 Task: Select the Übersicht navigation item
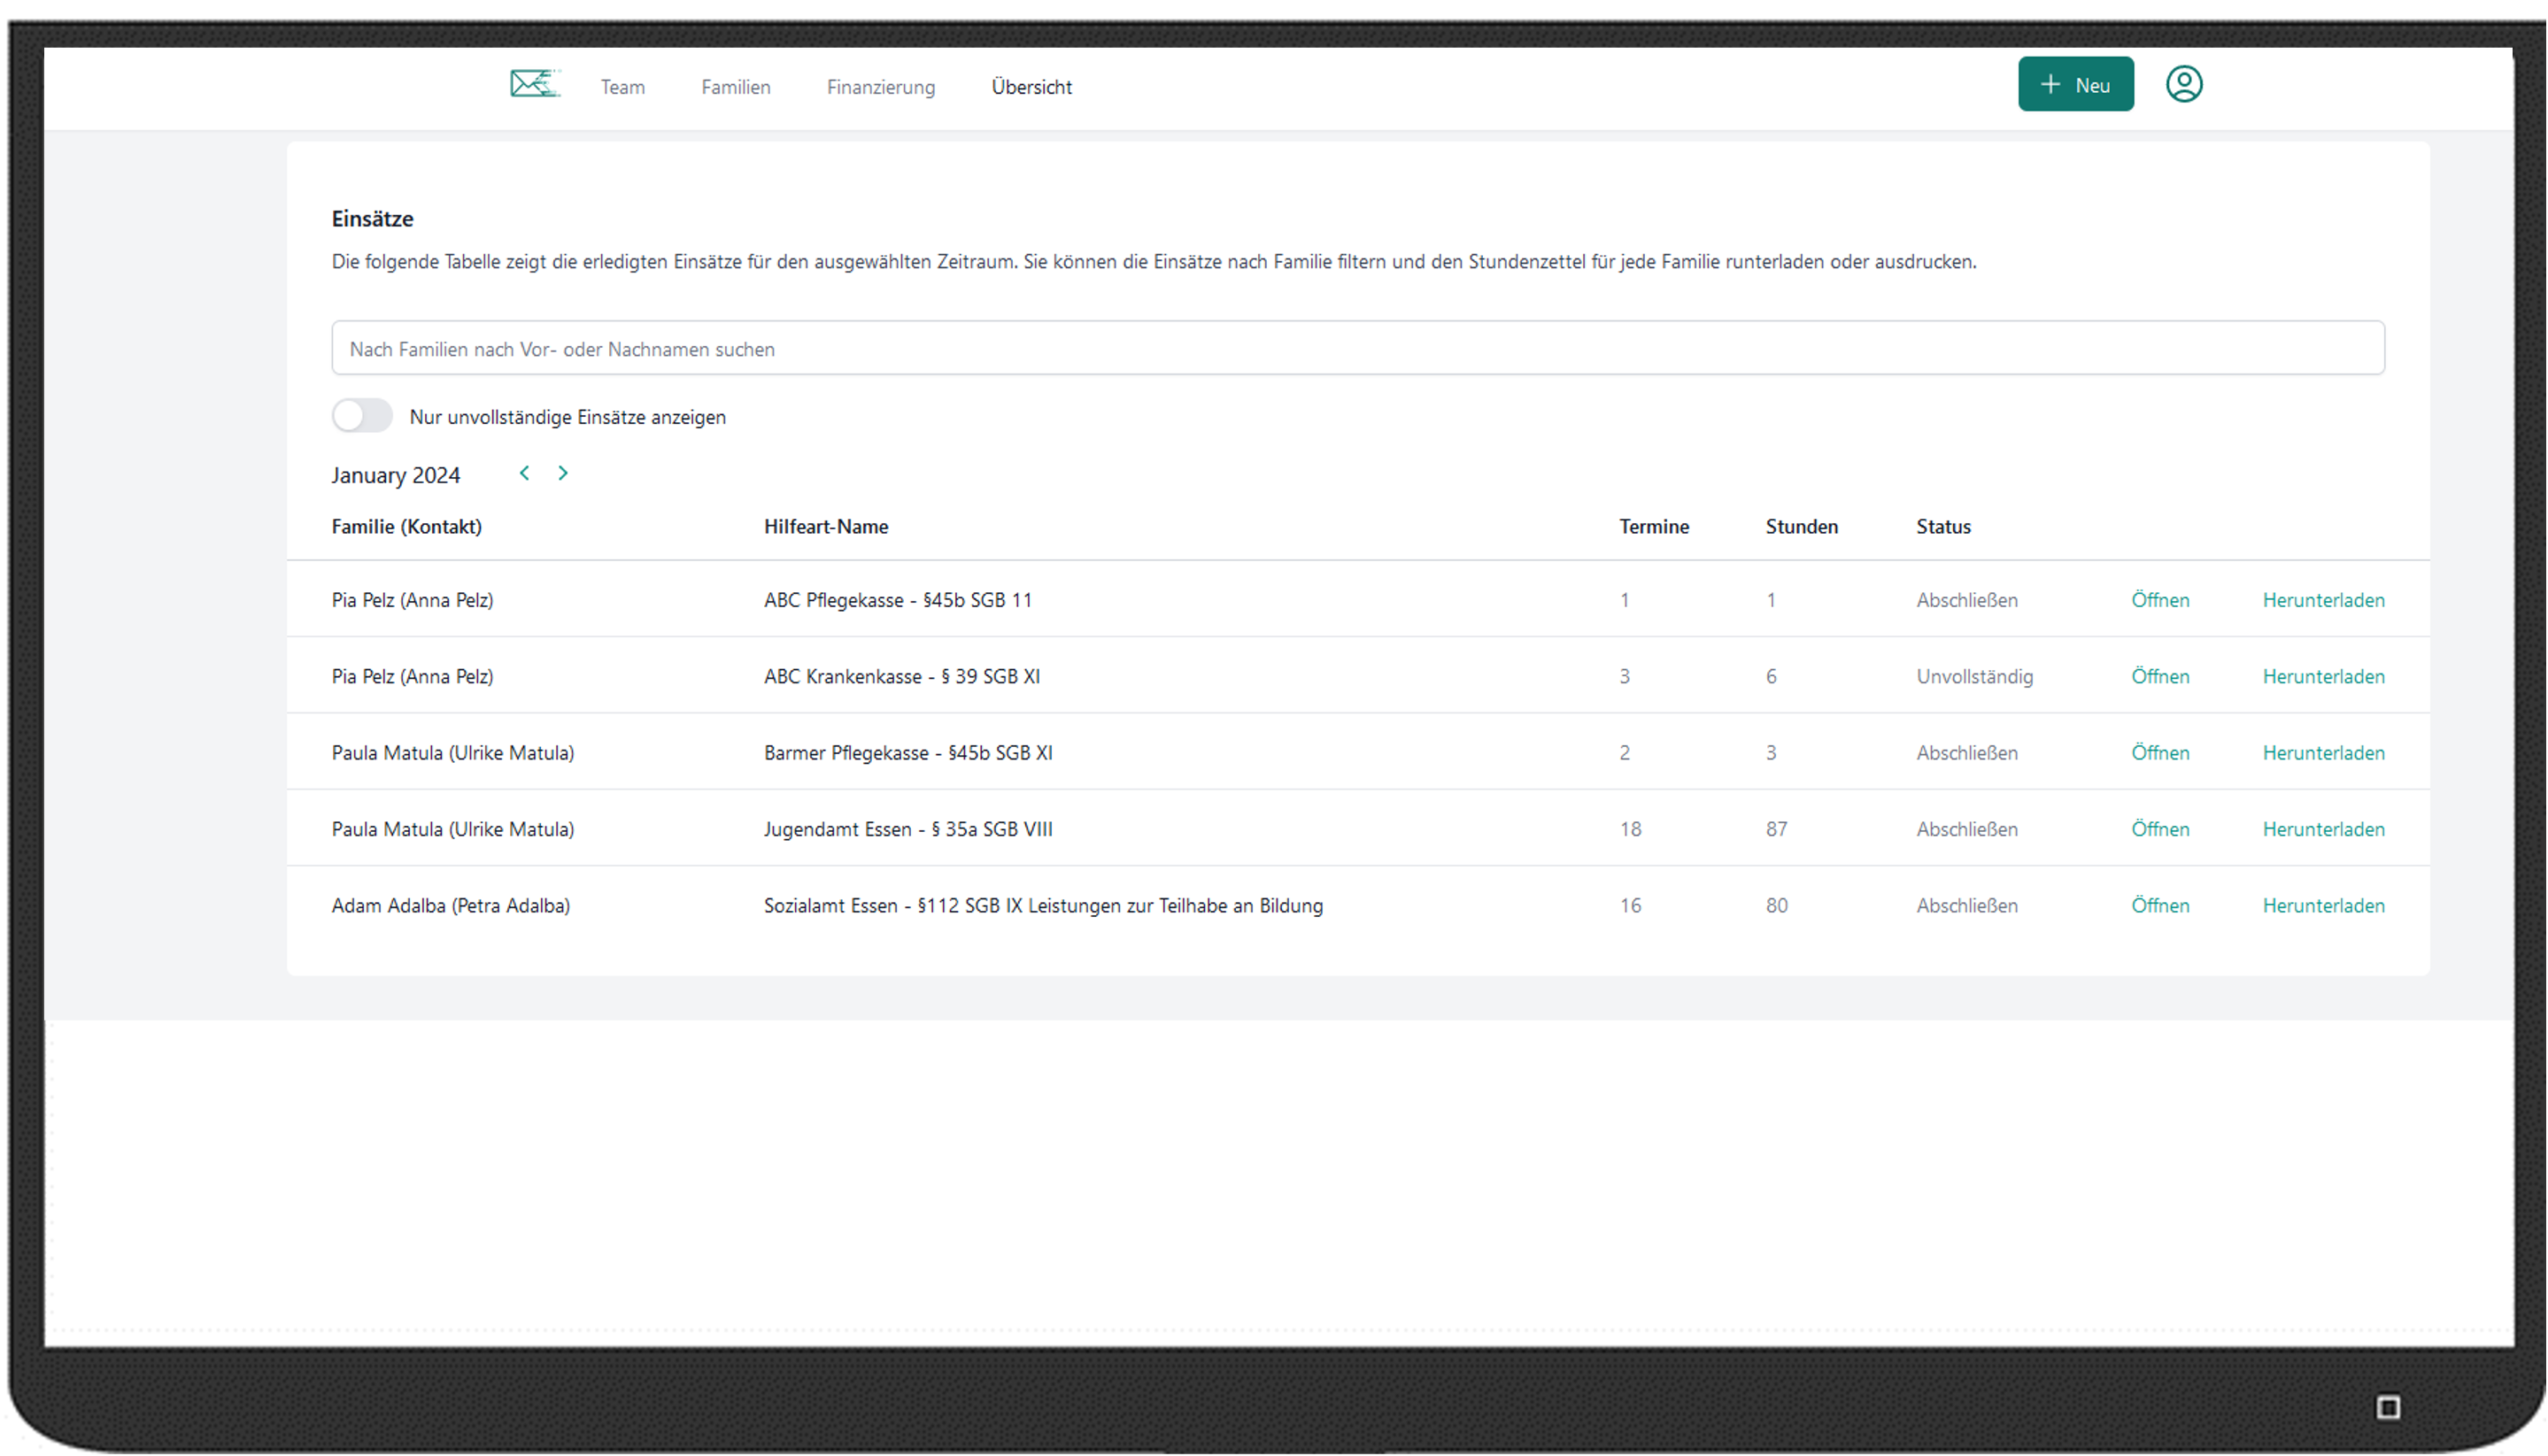(x=1031, y=87)
